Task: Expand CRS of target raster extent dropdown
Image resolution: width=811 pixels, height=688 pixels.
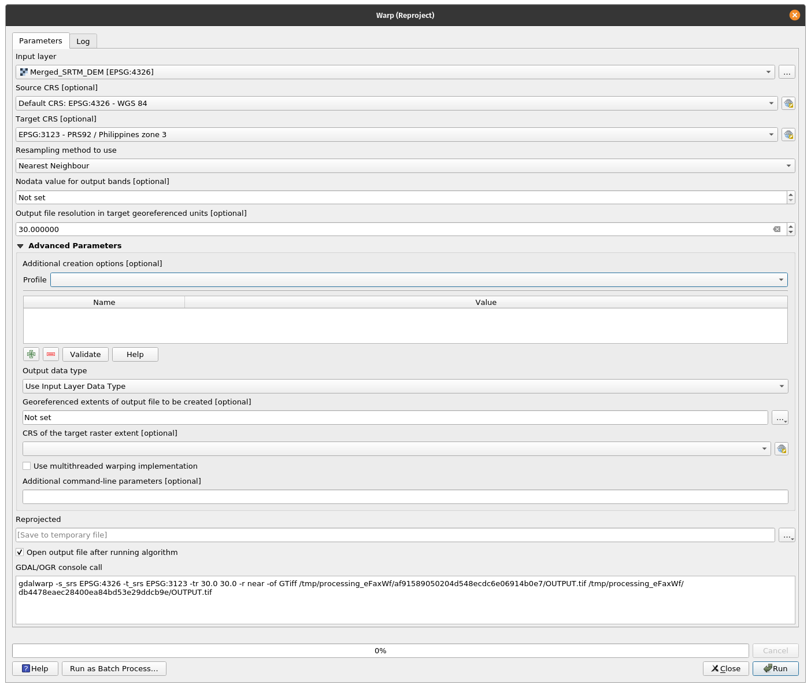Action: pyautogui.click(x=397, y=449)
